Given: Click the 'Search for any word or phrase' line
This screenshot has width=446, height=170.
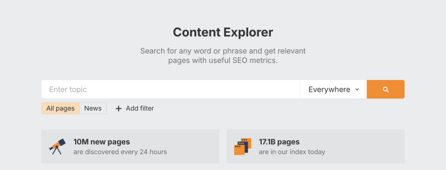Looking at the screenshot, I should (223, 51).
